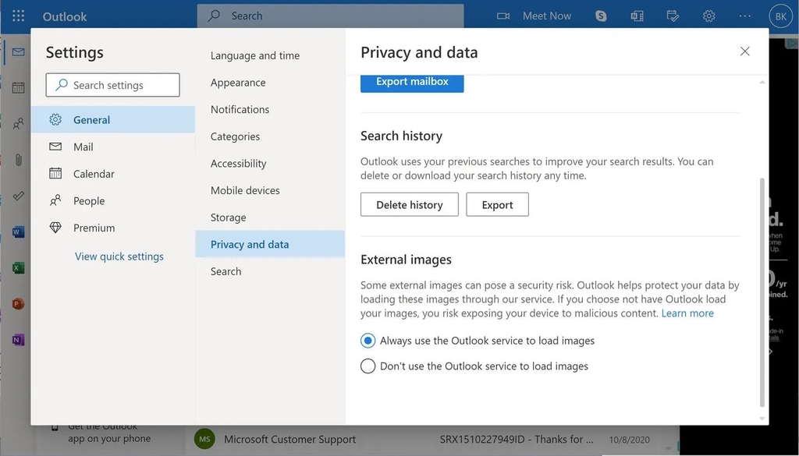Launch Word from the left rail
This screenshot has height=456, width=799.
19,232
